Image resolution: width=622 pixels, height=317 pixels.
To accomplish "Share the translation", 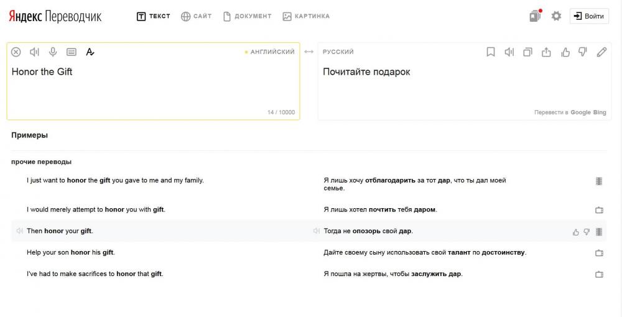I will (x=546, y=52).
